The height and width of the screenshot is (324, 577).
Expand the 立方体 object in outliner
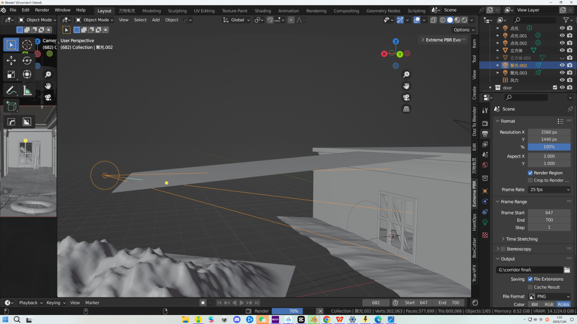pos(498,50)
